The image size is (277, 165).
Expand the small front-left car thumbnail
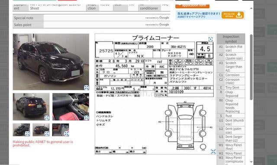pos(27,133)
